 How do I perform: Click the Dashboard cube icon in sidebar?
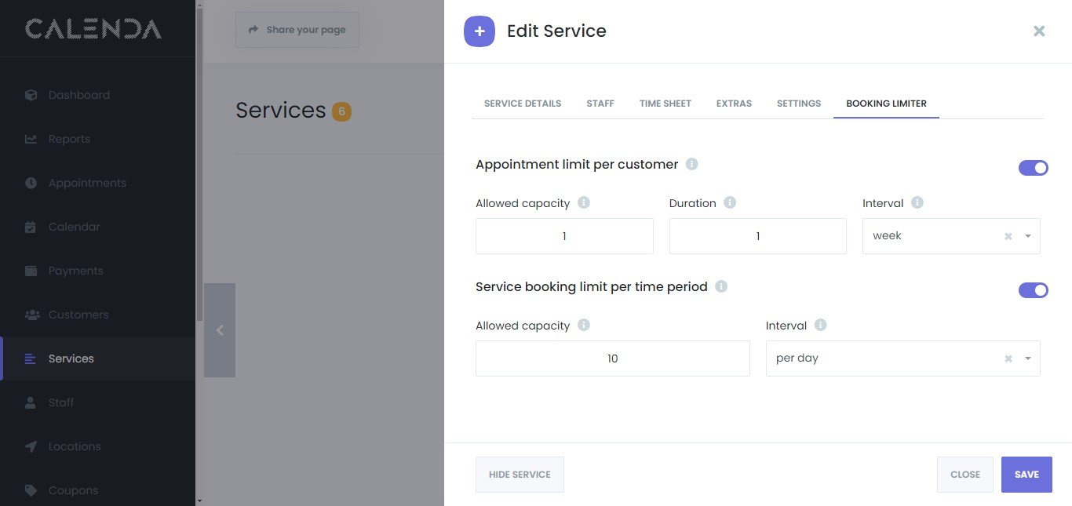click(31, 95)
